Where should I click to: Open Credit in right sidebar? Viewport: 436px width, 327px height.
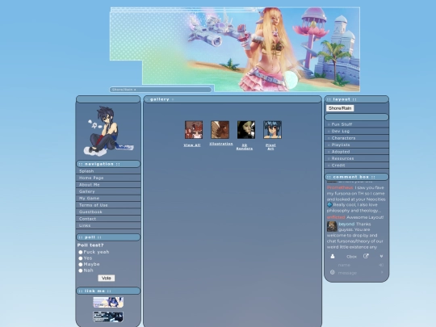[x=357, y=166]
